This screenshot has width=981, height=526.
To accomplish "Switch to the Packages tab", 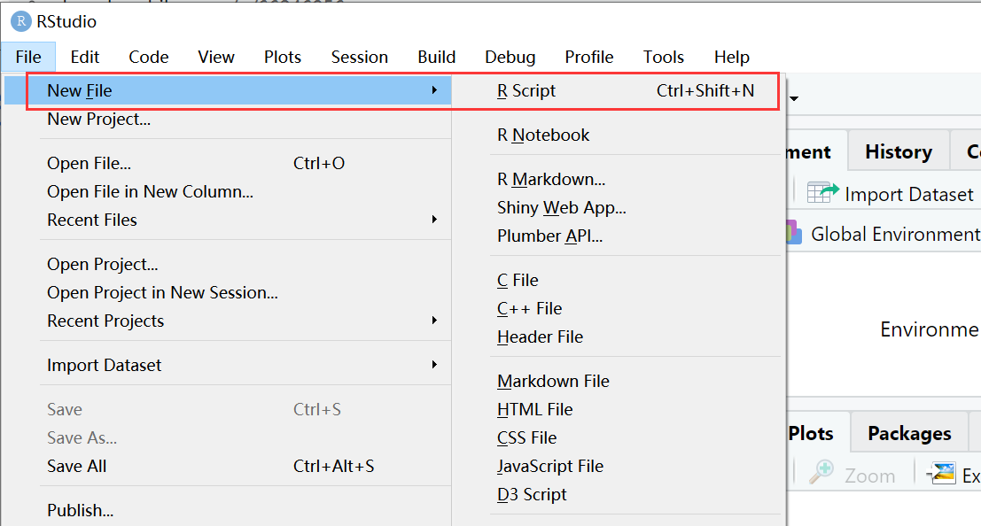I will [x=908, y=433].
